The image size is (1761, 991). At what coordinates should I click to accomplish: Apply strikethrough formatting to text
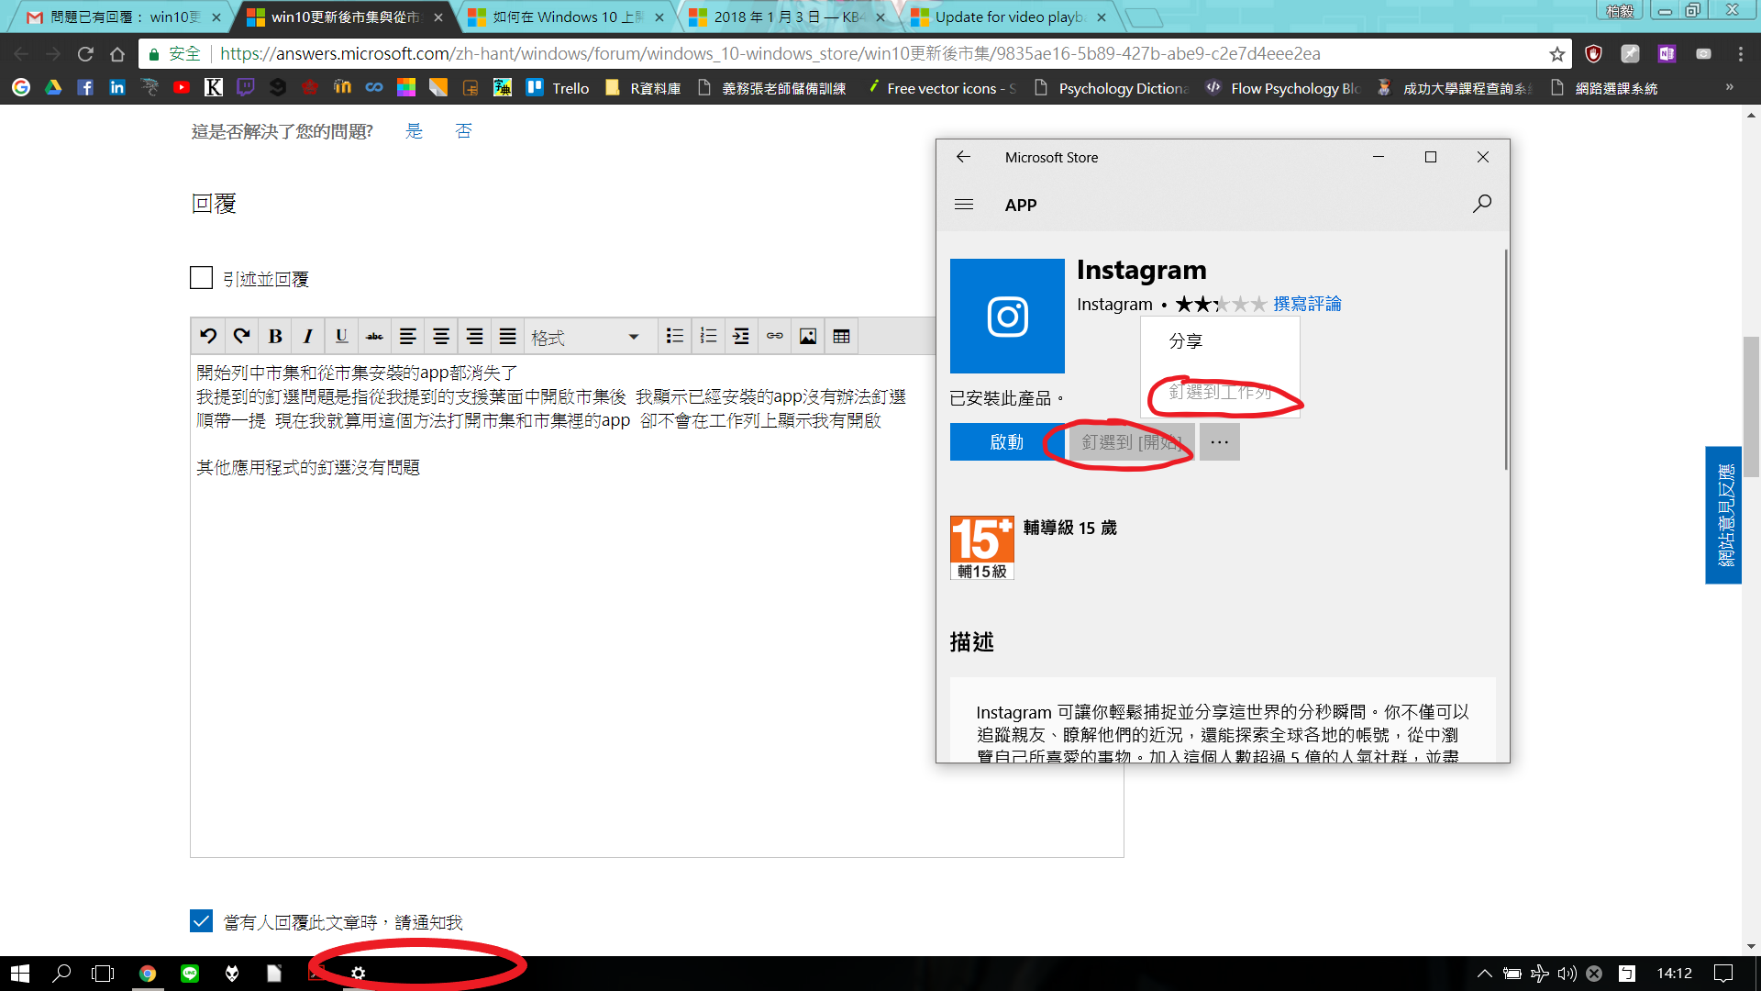pos(374,336)
